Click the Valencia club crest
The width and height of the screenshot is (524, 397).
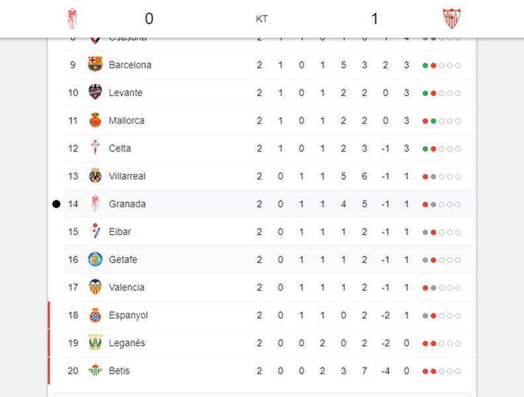coord(95,287)
